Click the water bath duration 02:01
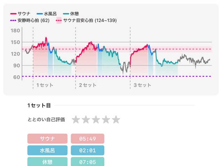222x166 pixels. pyautogui.click(x=88, y=150)
